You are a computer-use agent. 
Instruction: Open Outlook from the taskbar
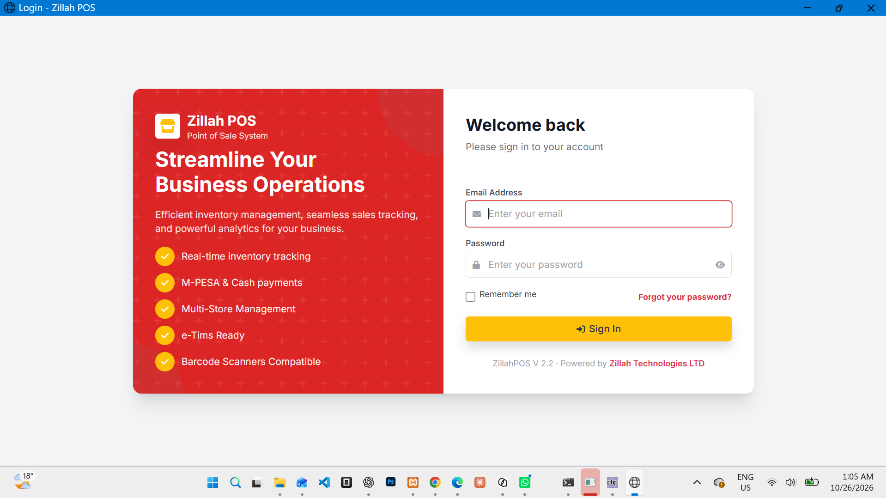[x=302, y=483]
